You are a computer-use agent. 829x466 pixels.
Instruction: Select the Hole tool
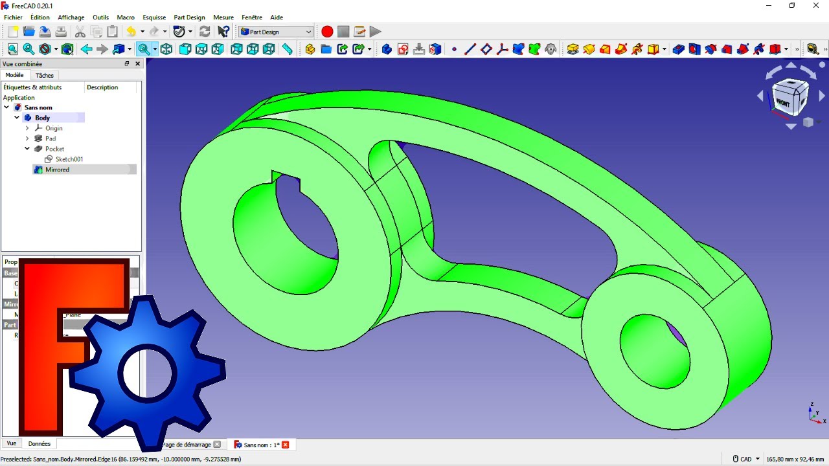pyautogui.click(x=695, y=49)
